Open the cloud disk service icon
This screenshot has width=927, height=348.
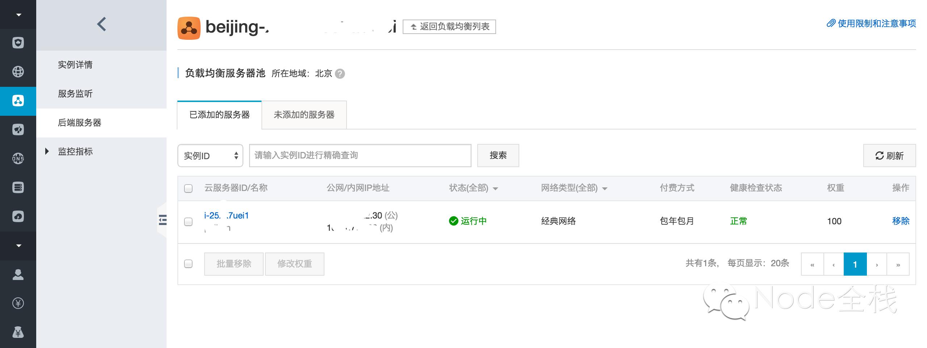tap(18, 216)
